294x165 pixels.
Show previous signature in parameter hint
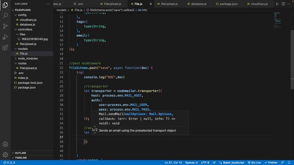coord(95,126)
